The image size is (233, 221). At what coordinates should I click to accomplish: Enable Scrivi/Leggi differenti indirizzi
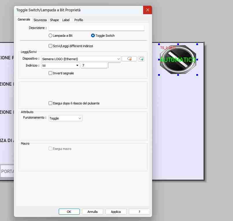[51, 46]
